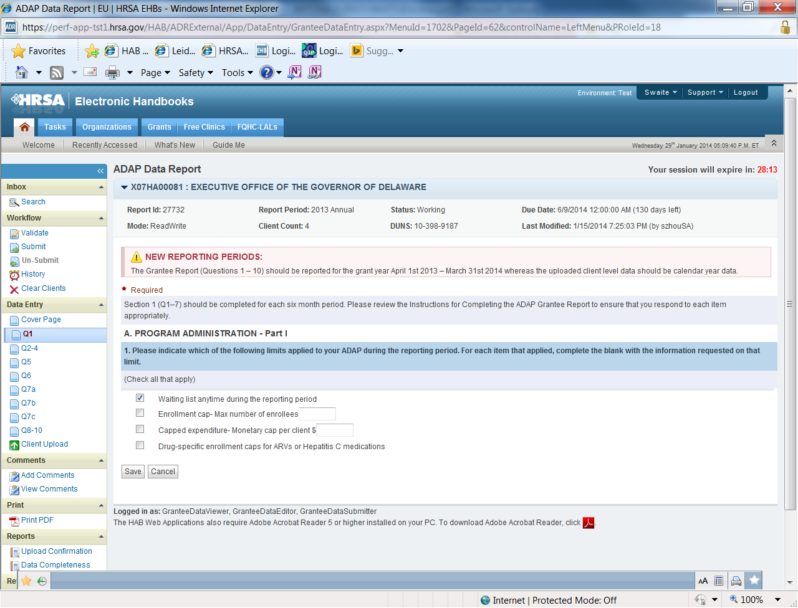Viewport: 798px width, 608px height.
Task: Switch to the Organizations tab
Action: click(x=107, y=127)
